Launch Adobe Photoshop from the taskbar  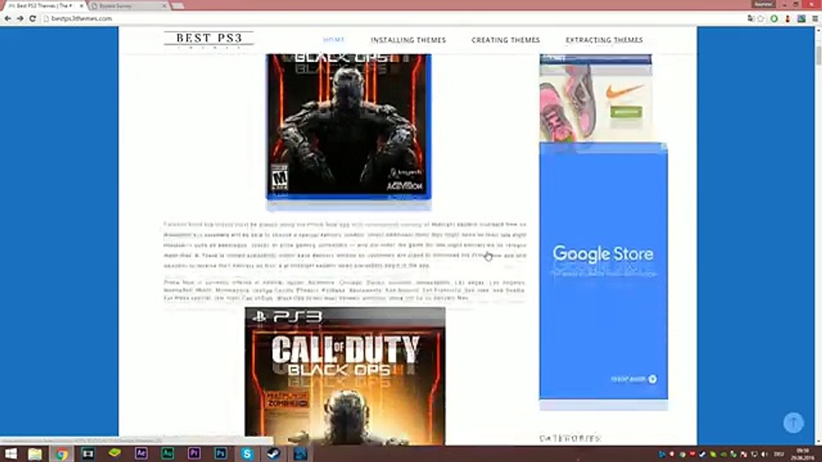click(220, 454)
